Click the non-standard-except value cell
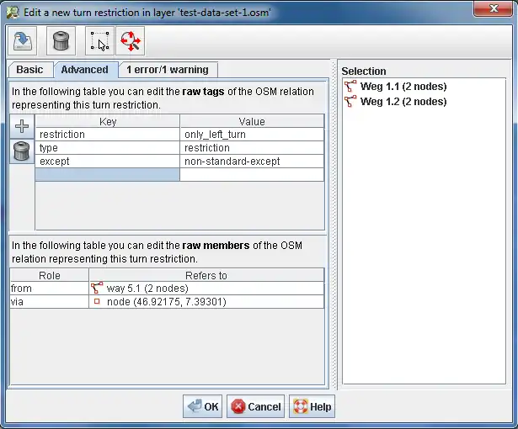The image size is (518, 429). (252, 162)
